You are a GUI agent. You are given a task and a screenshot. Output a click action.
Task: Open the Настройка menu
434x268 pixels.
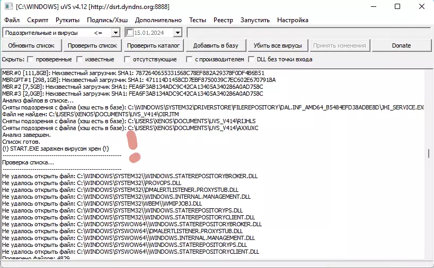(x=293, y=20)
